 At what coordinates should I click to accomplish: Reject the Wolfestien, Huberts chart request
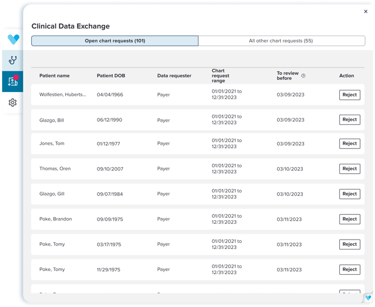(349, 95)
